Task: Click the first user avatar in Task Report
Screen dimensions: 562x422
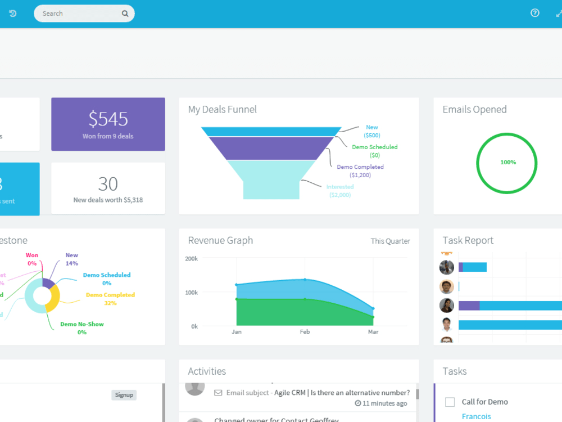Action: tap(447, 267)
